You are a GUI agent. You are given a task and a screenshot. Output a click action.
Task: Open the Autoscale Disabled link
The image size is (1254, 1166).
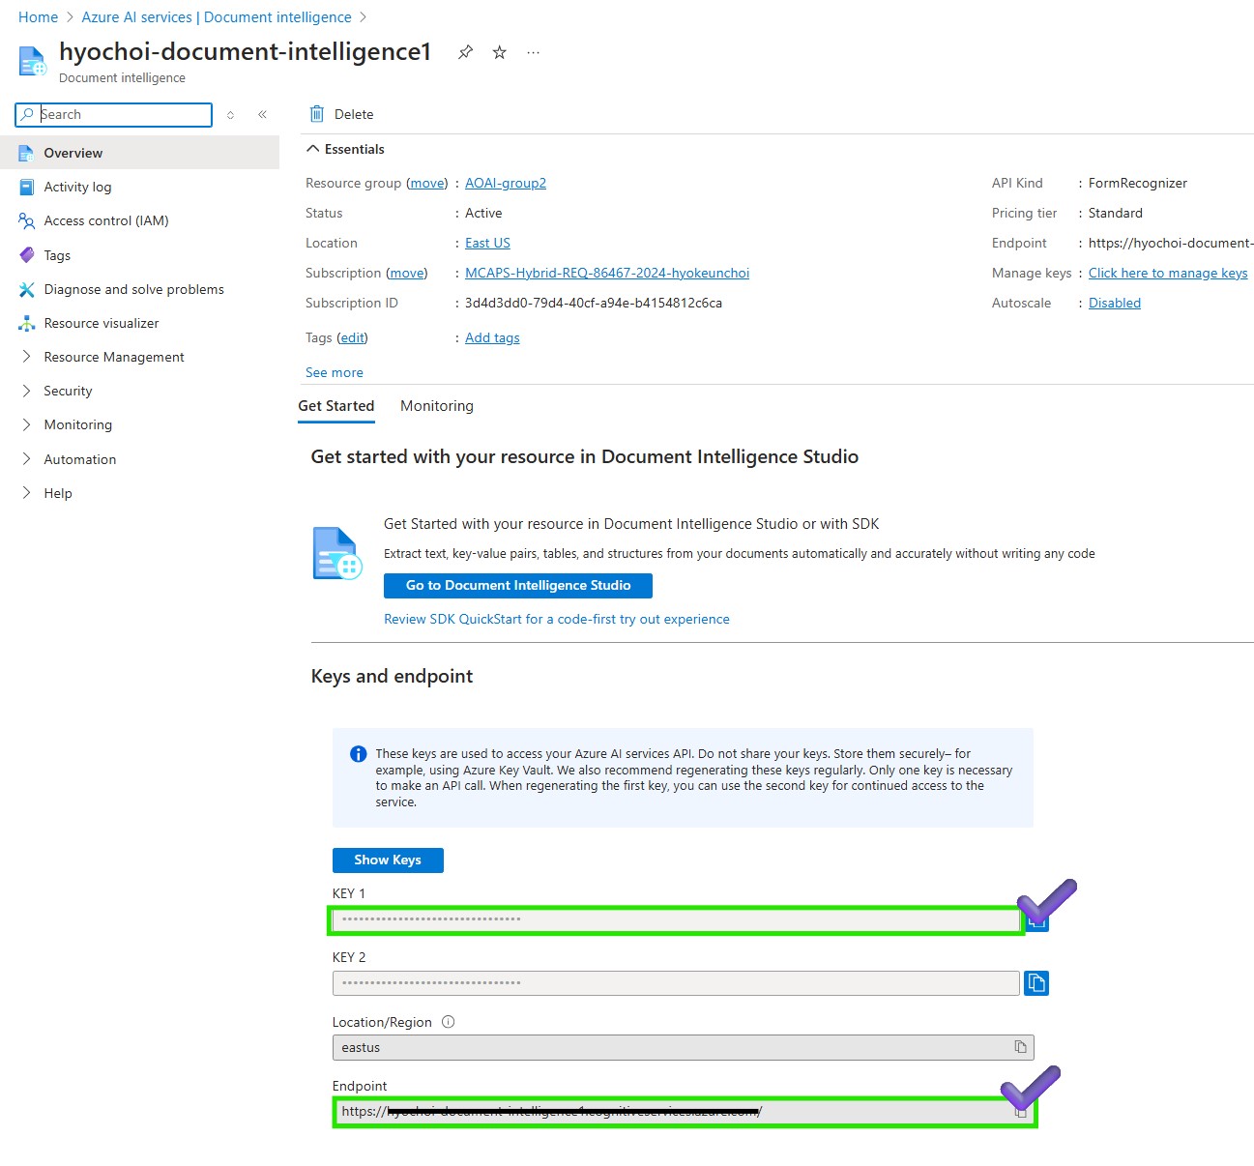coord(1115,303)
